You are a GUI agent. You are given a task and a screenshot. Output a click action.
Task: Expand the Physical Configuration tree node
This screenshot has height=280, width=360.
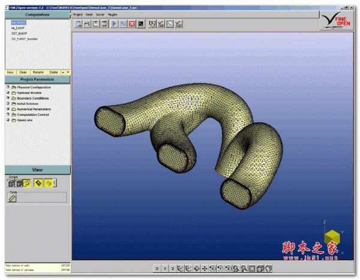[x=8, y=87]
